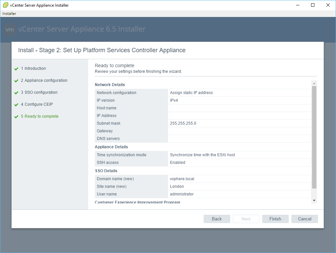The image size is (336, 253).
Task: Open the Installer menu
Action: click(x=9, y=14)
